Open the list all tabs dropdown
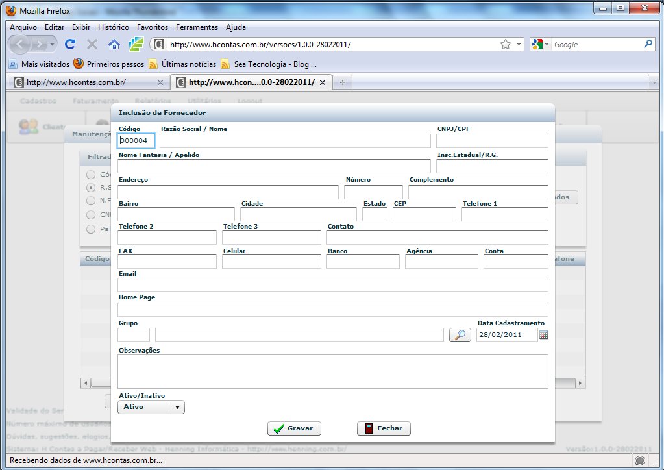This screenshot has width=664, height=470. coord(654,82)
